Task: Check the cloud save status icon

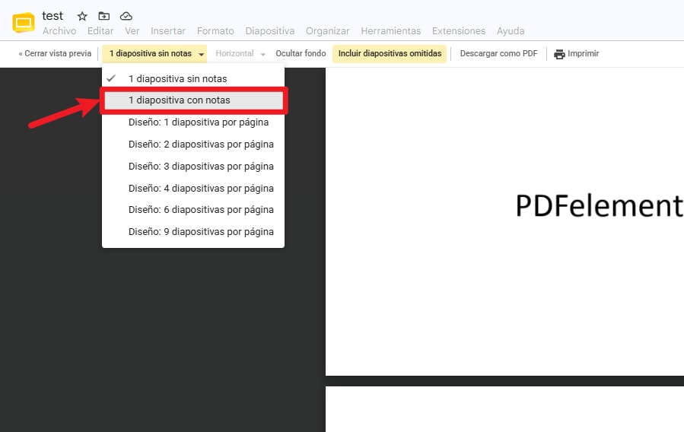Action: (x=126, y=16)
